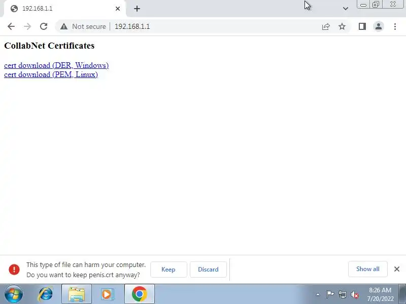Open Windows Explorer from the taskbar

click(77, 294)
